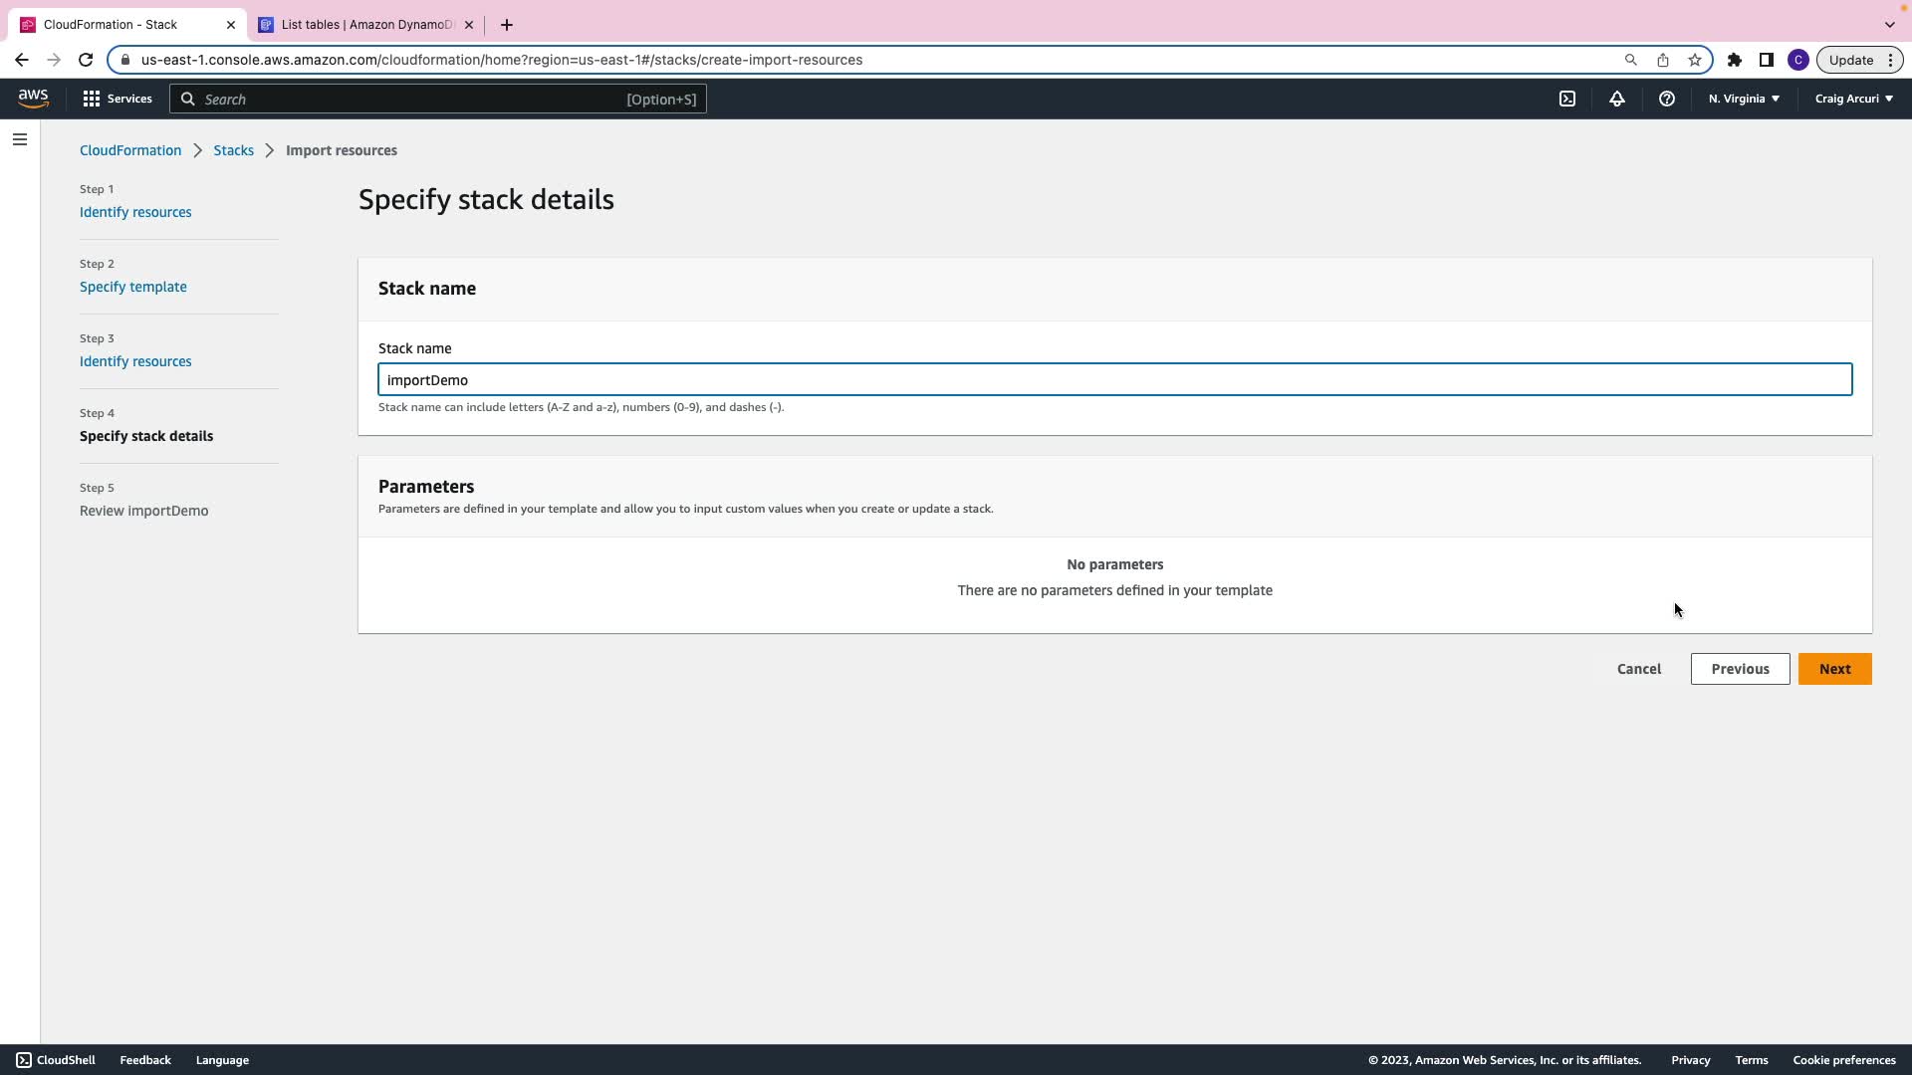Open the help question mark icon
Screen dimensions: 1912x1075
(x=1666, y=99)
